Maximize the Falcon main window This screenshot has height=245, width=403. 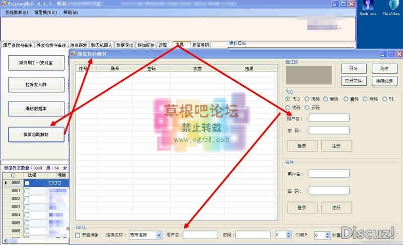(x=344, y=4)
